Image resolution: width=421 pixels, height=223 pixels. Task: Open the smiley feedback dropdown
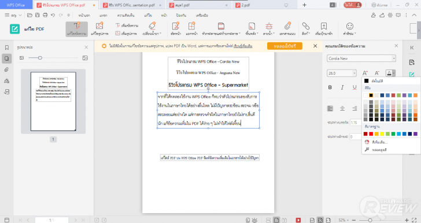(349, 29)
